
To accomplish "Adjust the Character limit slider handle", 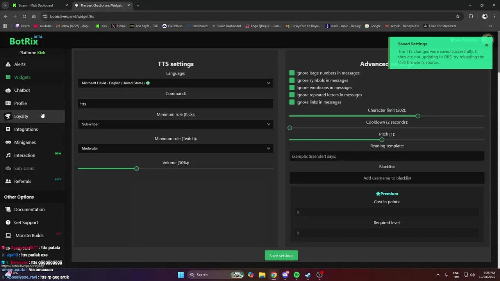I will point(418,116).
